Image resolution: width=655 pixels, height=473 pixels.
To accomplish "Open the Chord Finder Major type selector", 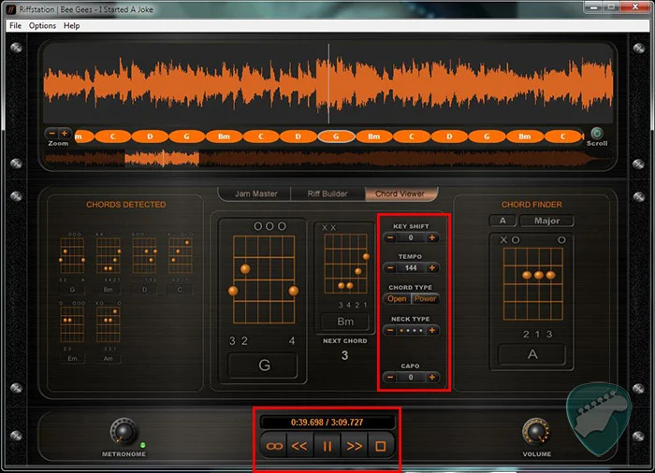I will point(546,221).
